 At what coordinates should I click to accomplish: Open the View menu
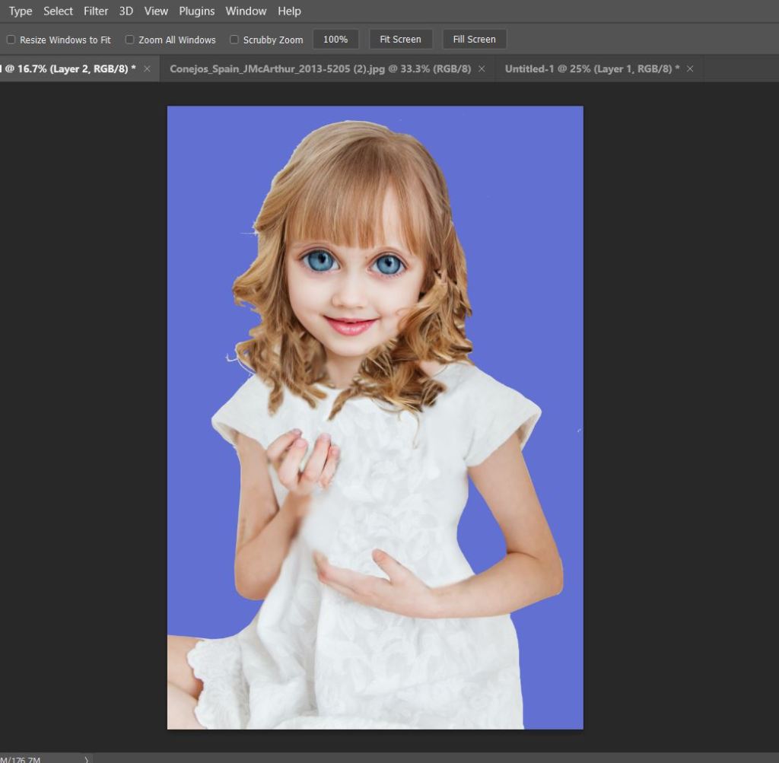[x=156, y=11]
